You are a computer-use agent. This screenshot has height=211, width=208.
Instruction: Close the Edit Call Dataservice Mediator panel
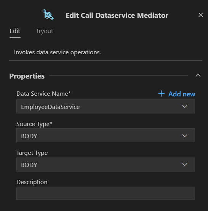[x=200, y=15]
